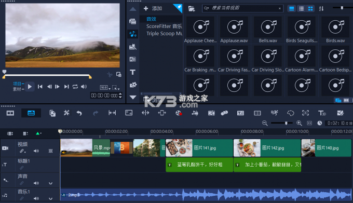Jump to end of project

pos(66,87)
